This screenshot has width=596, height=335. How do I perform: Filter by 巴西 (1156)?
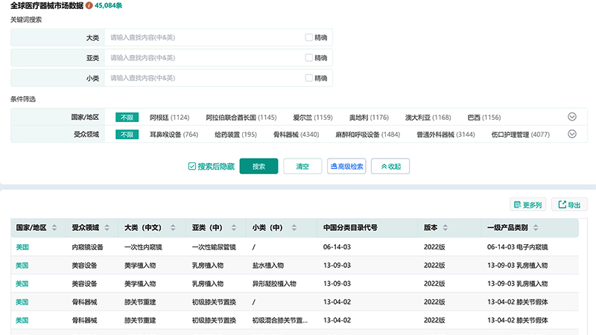(x=484, y=118)
